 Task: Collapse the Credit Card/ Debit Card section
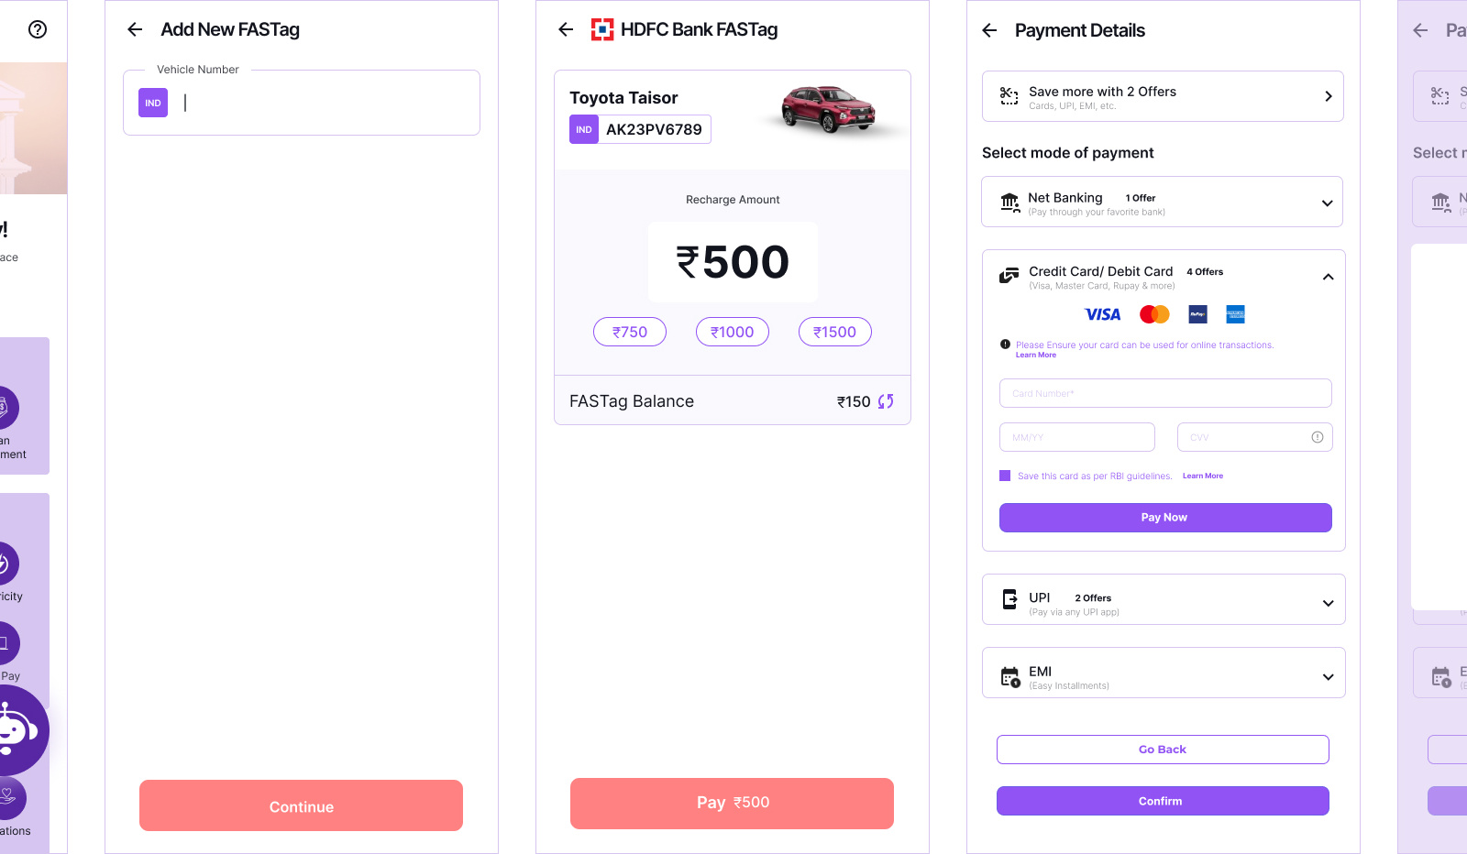click(1328, 277)
